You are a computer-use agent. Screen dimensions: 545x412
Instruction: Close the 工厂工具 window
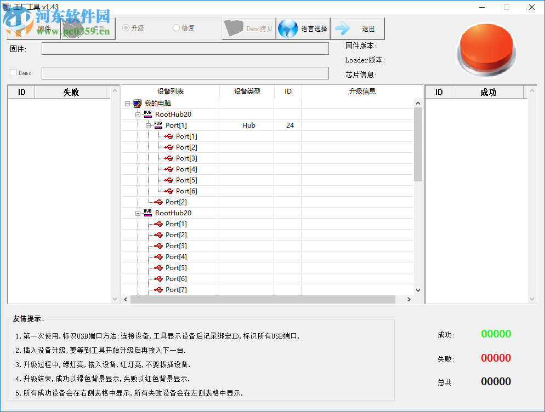[x=532, y=7]
